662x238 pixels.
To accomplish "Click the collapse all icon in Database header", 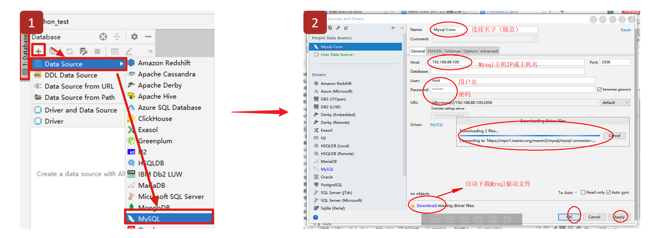I will click(117, 37).
